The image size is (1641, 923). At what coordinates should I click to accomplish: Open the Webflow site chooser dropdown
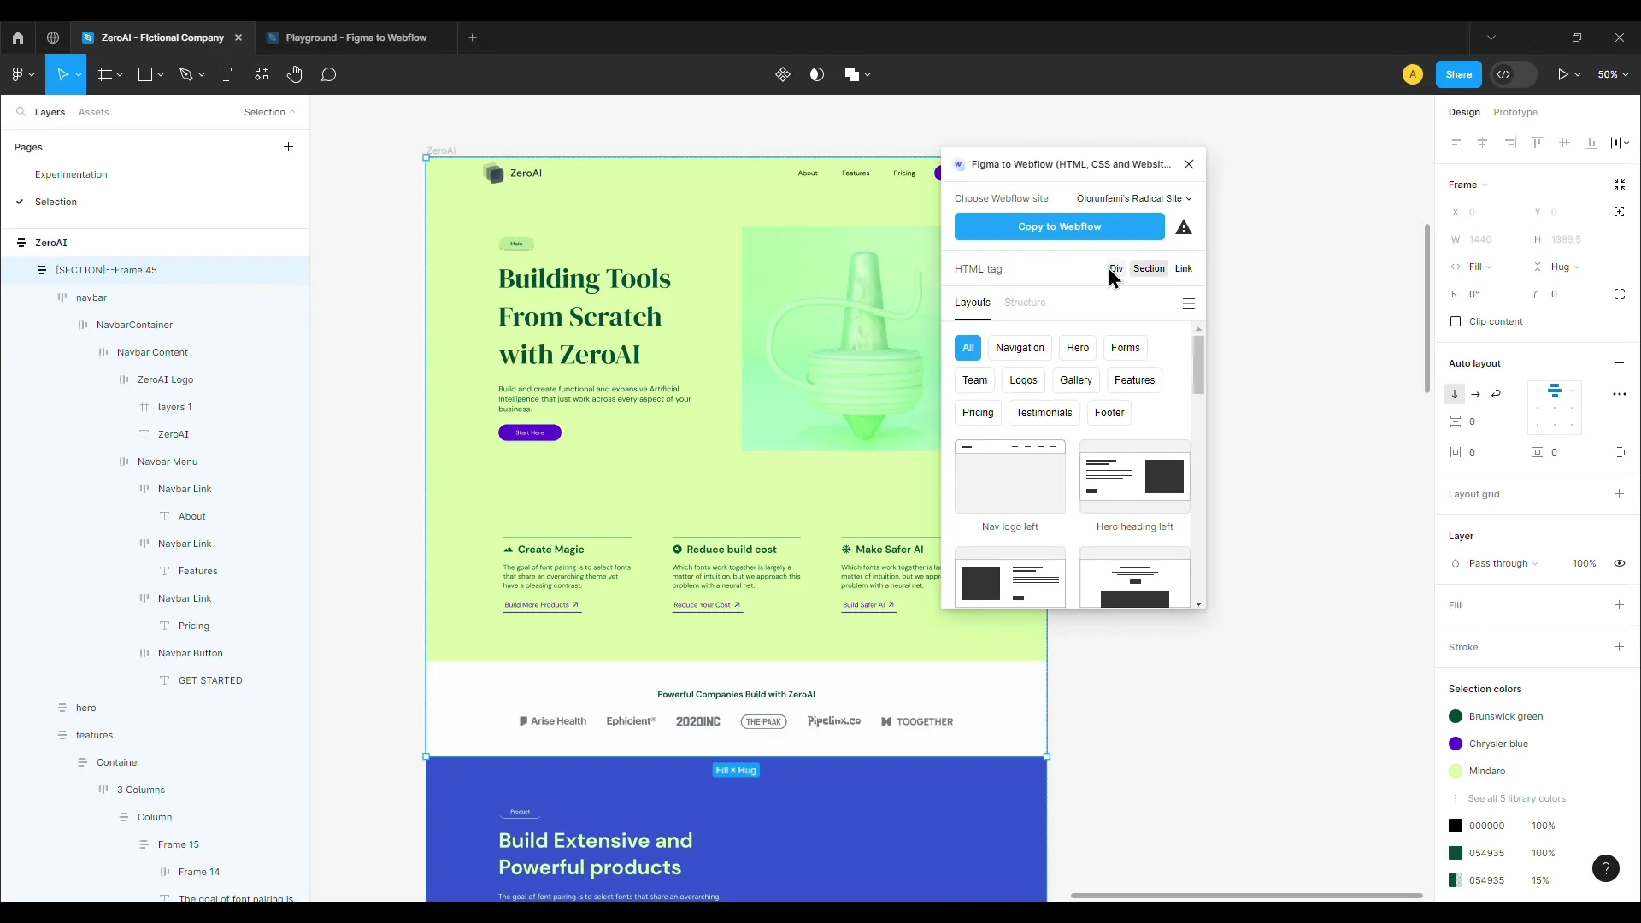(1133, 198)
